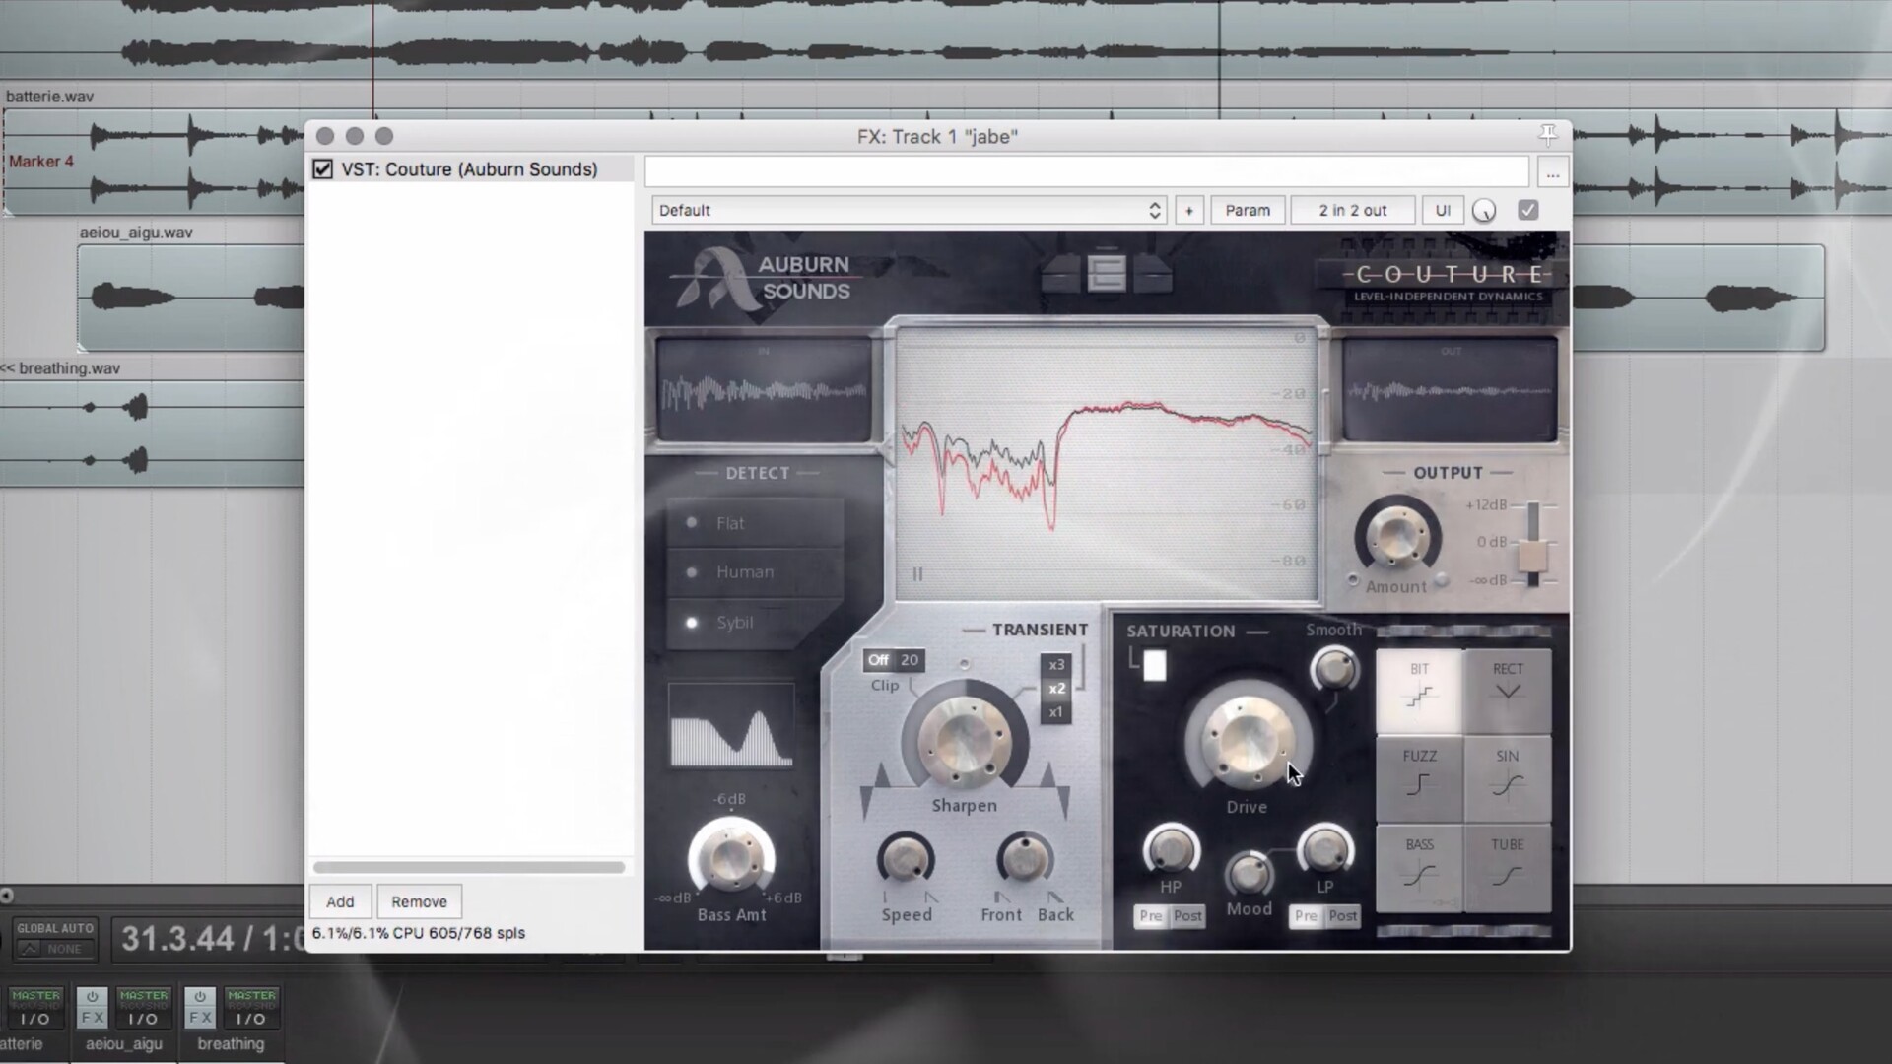Select the Human detect mode
1892x1064 pixels.
755,571
